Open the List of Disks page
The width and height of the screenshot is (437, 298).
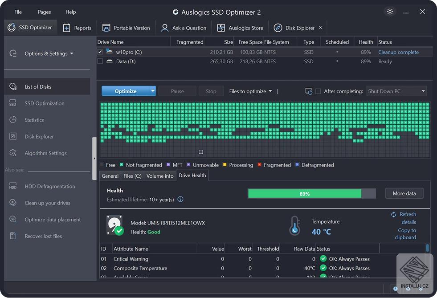coord(47,87)
